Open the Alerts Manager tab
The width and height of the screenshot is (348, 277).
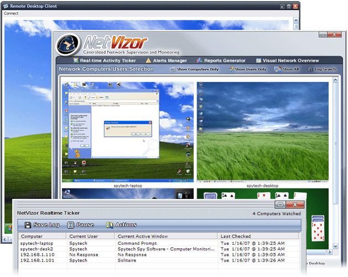point(166,60)
